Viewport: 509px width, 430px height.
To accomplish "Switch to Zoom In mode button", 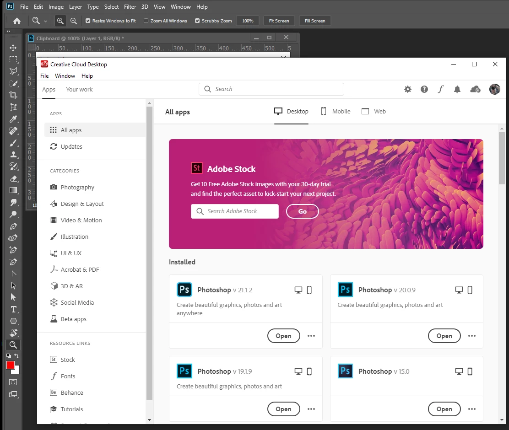I will pyautogui.click(x=60, y=21).
